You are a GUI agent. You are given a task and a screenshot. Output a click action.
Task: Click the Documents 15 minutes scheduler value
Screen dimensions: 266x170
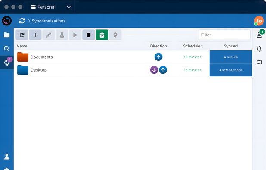pos(192,57)
